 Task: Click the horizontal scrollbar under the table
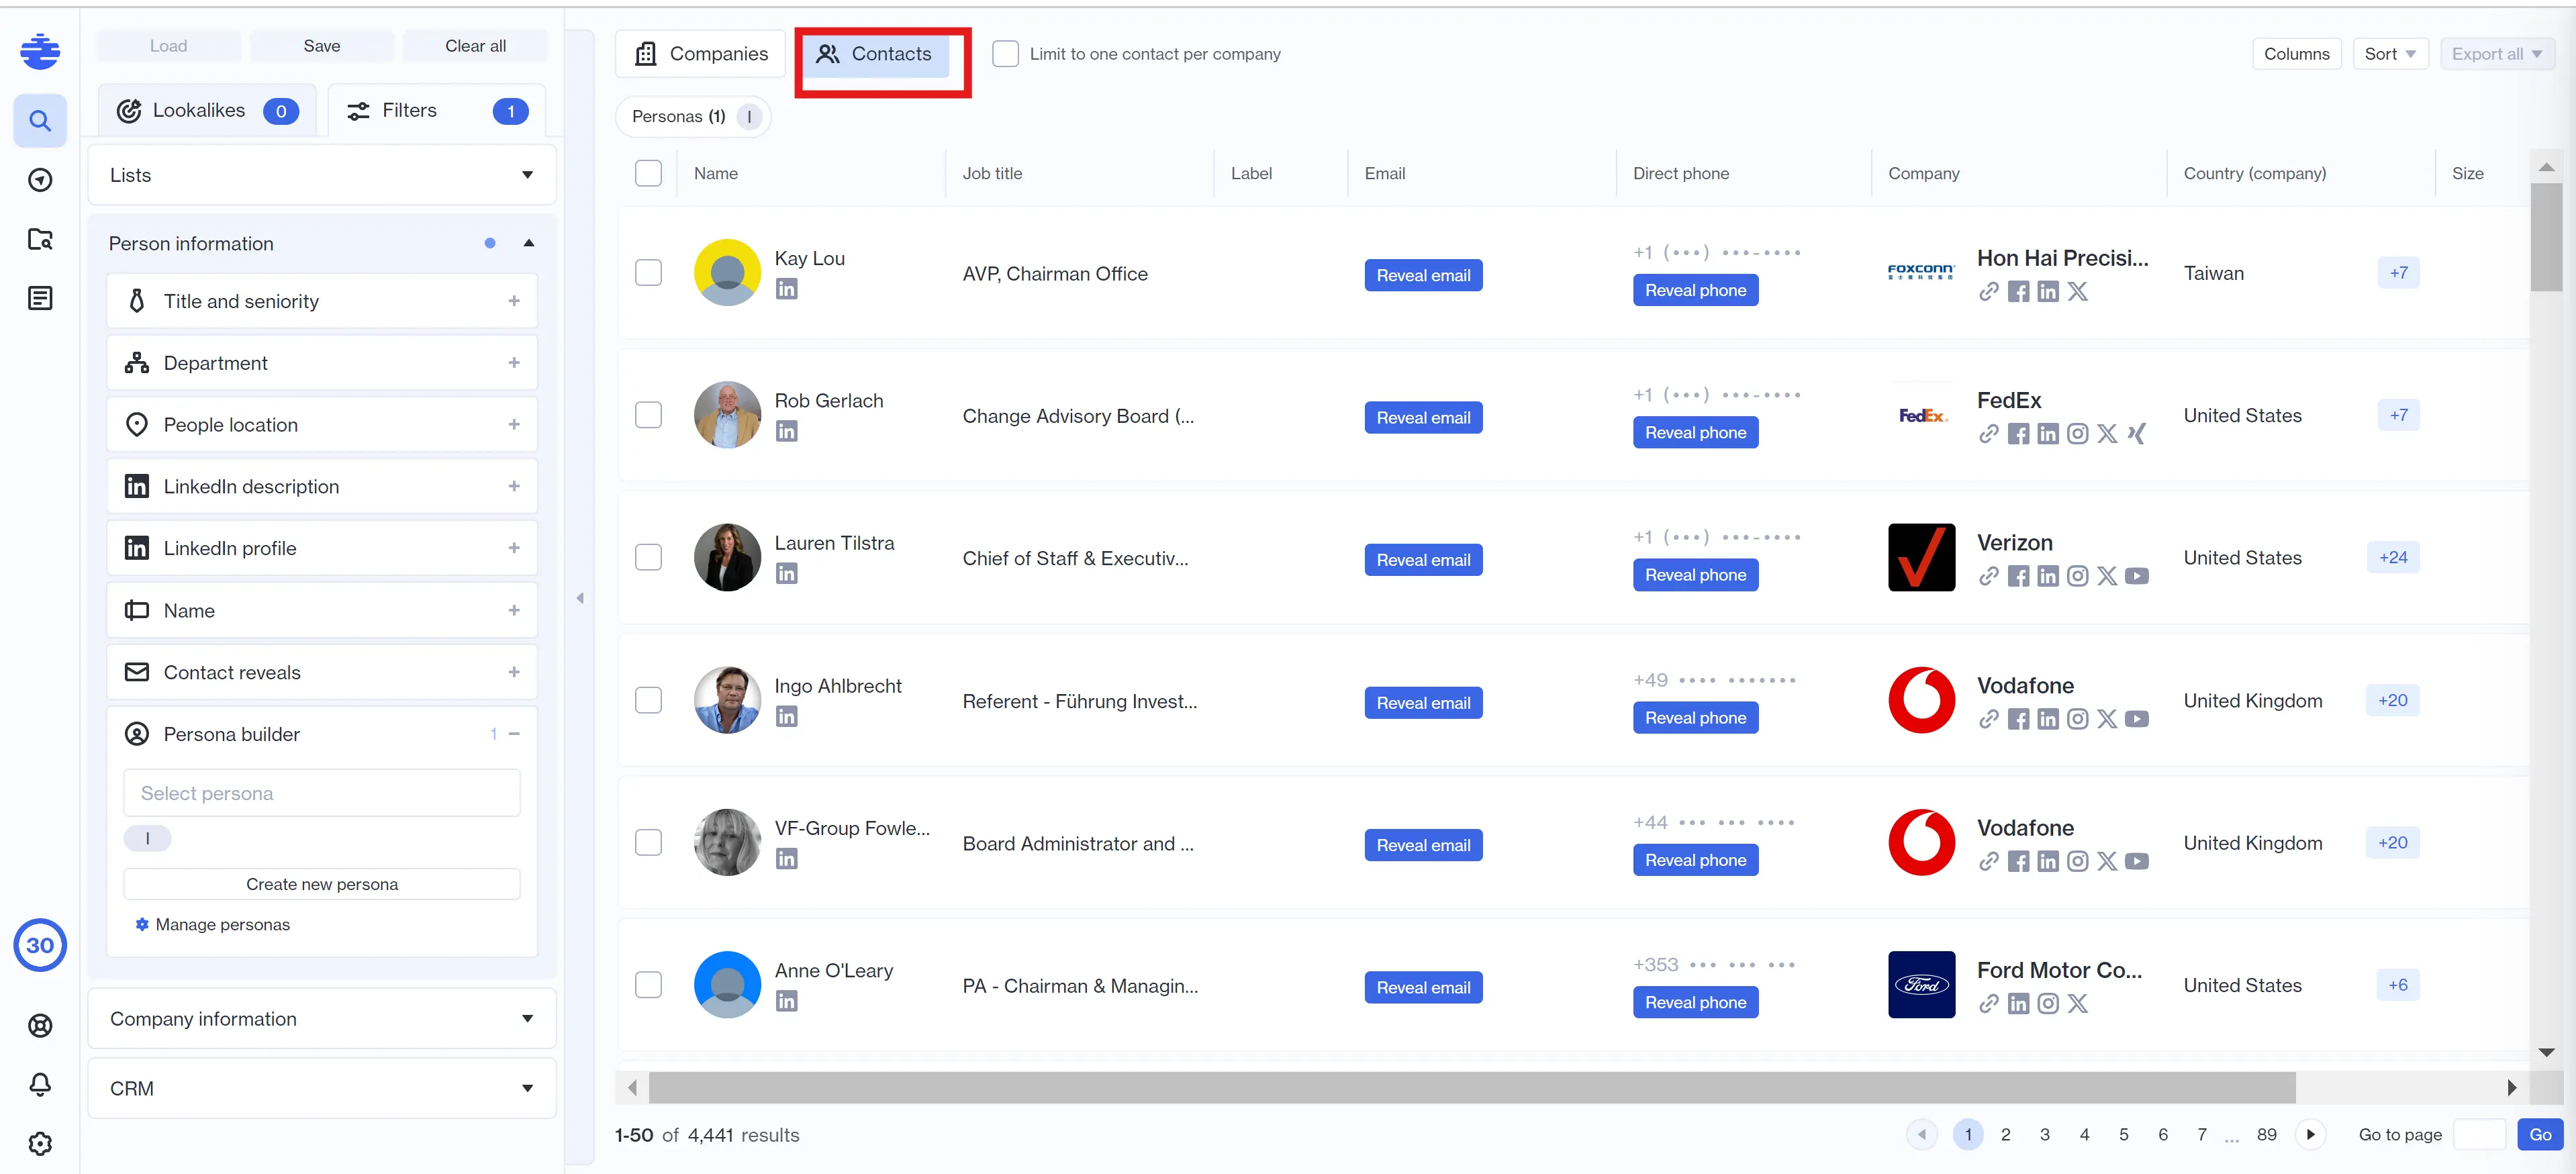tap(1470, 1087)
